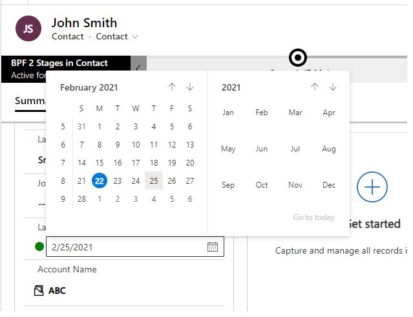Pick January 31 in the calendar
The width and height of the screenshot is (413, 317).
tap(81, 127)
